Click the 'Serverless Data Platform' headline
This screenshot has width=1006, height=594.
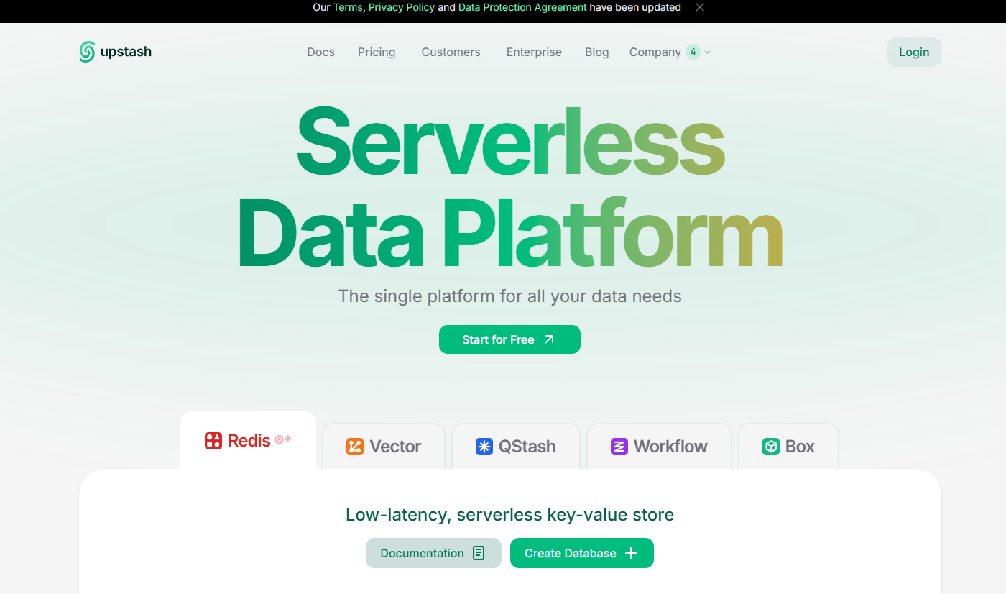tap(509, 187)
